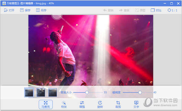Redo with the 重做 arrow

124,10
